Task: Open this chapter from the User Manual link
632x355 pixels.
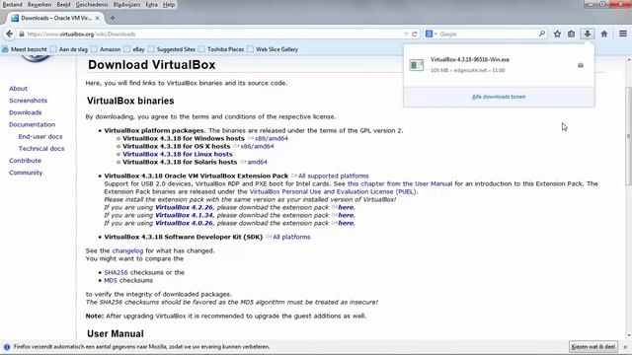Action: (x=400, y=184)
